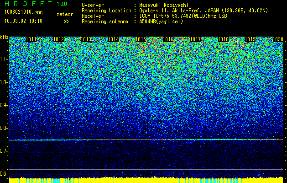Screen dimensions: 287x183
Task: Click the 0.6 frequency axis label
Action: click(x=4, y=174)
